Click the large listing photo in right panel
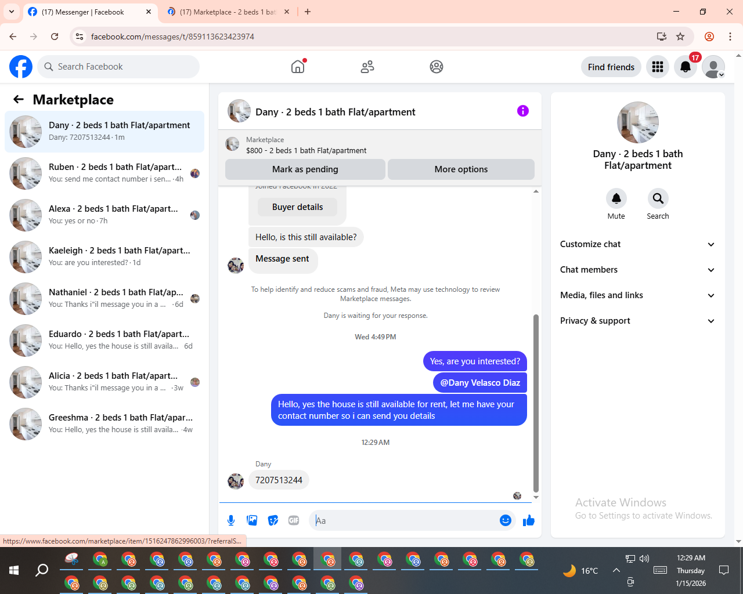The width and height of the screenshot is (743, 594). (638, 122)
